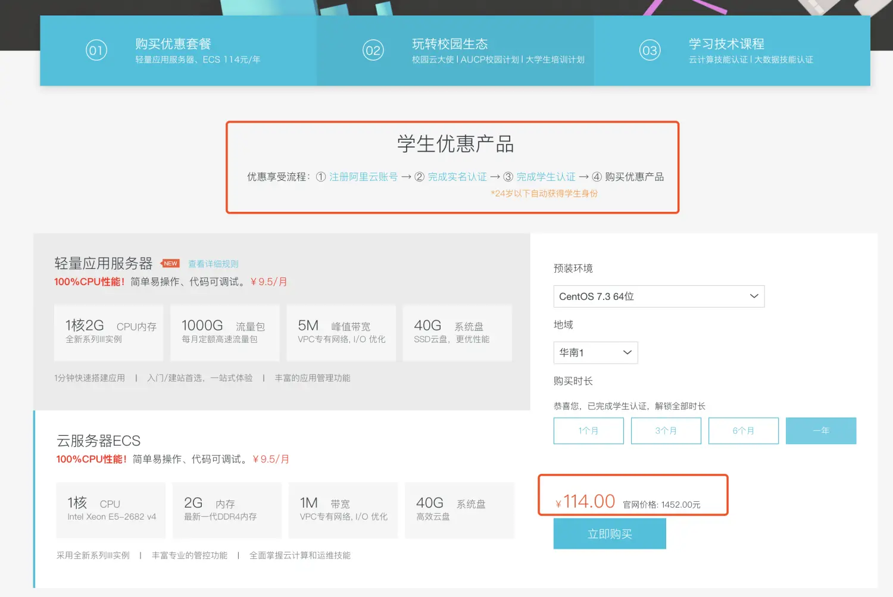Select the 6个月 purchase duration

tap(744, 431)
